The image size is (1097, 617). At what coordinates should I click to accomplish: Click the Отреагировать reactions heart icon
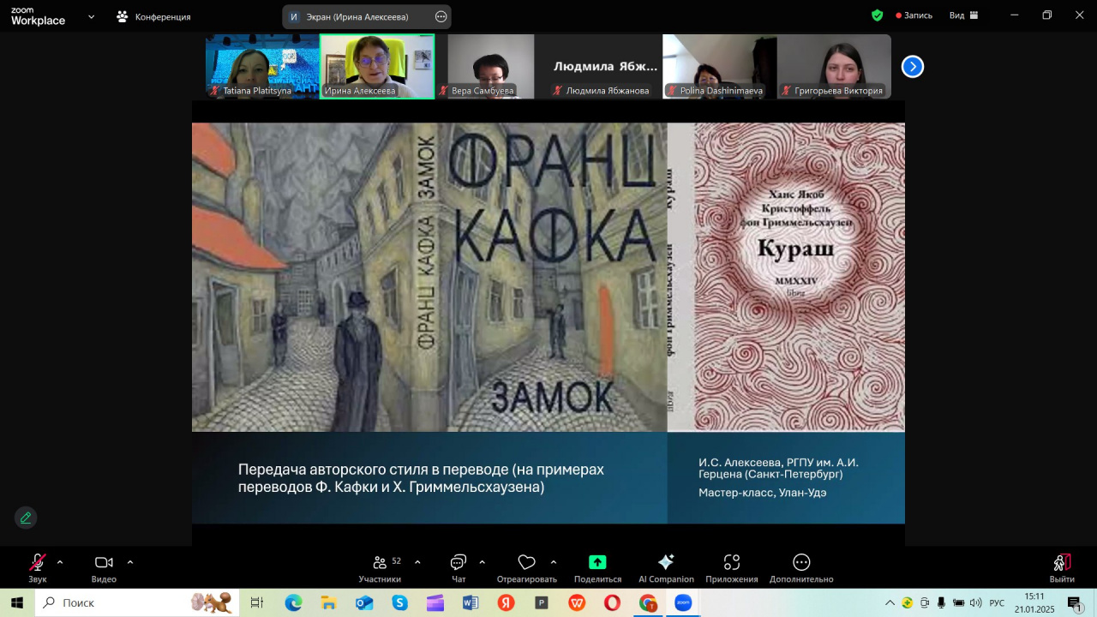tap(526, 563)
